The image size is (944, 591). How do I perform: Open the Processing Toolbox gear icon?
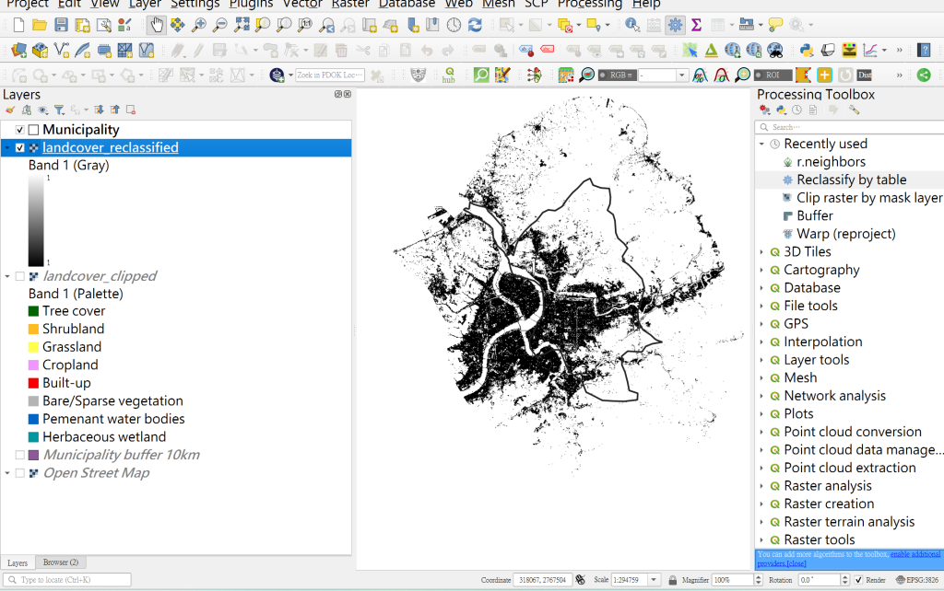pos(676,25)
